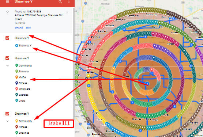This screenshot has width=203, height=137.
Task: Click the Address: 700 West Saratoga text
Action: click(38, 17)
